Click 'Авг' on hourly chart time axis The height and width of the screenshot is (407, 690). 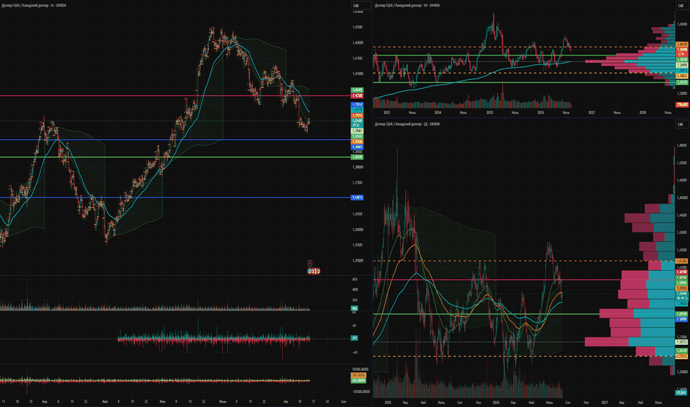click(286, 401)
